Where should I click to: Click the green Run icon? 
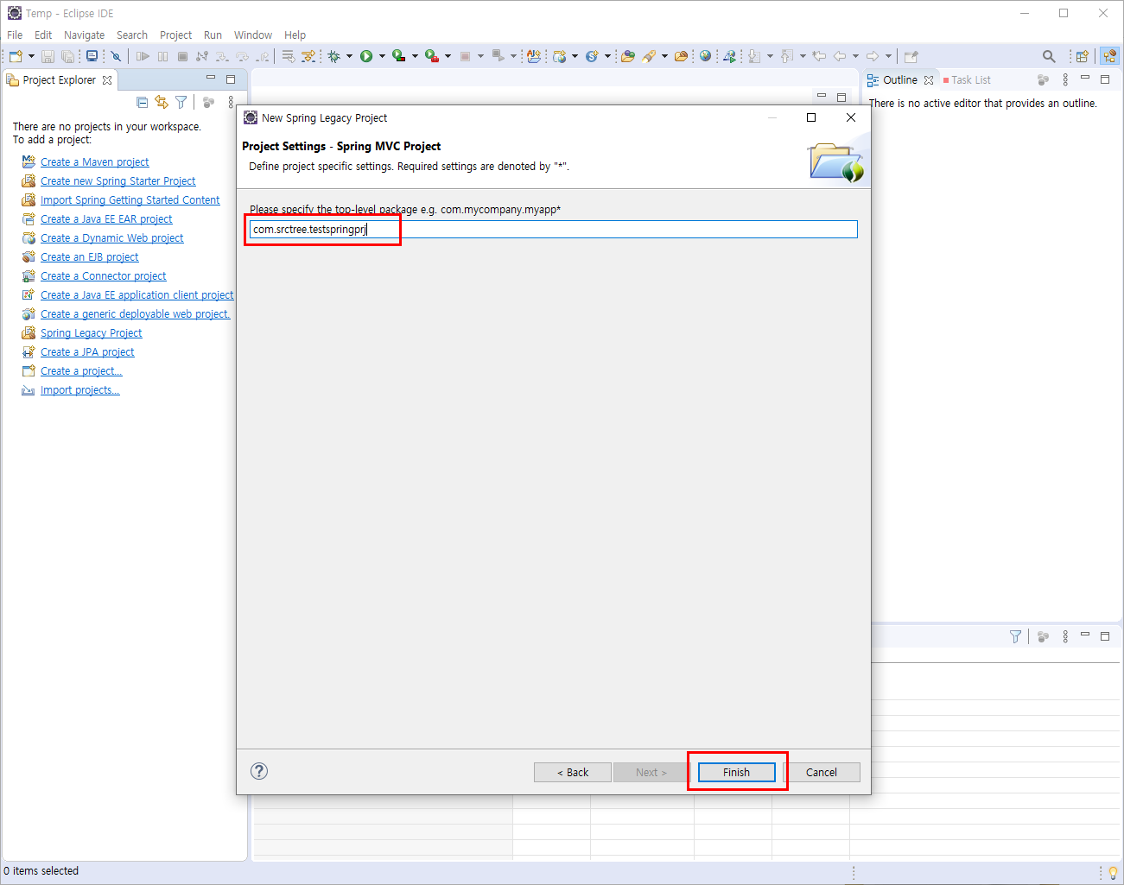tap(366, 56)
